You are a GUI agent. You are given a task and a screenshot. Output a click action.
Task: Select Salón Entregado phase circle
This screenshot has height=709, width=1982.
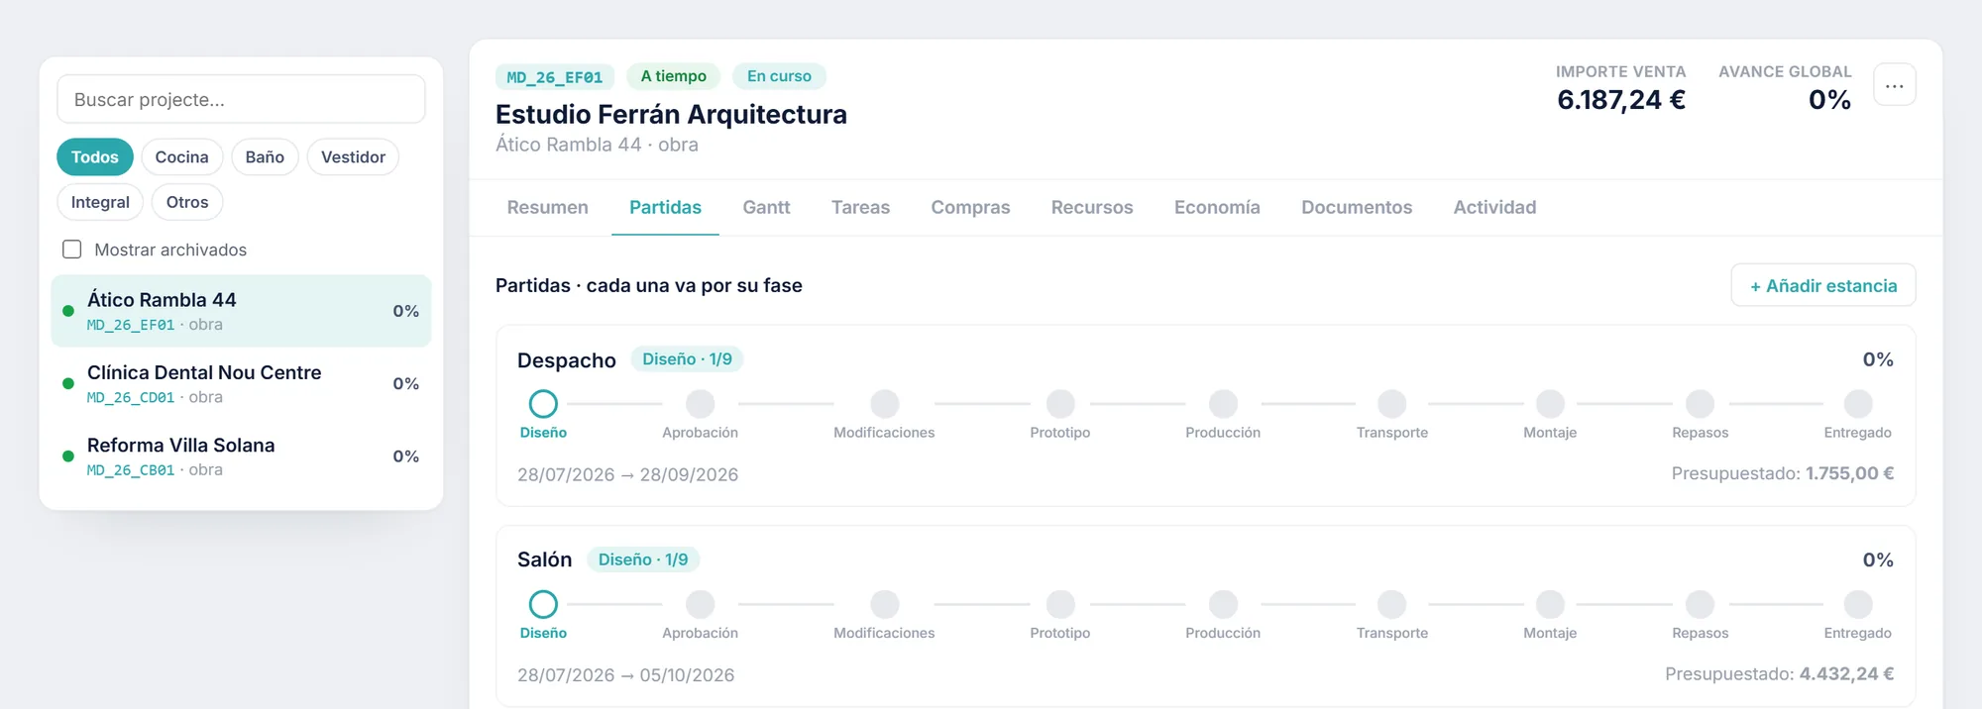click(1858, 604)
